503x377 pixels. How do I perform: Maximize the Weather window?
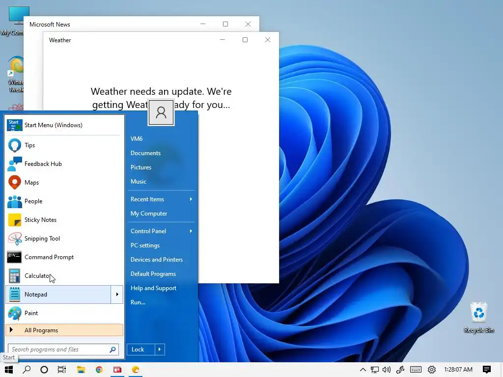pos(245,40)
